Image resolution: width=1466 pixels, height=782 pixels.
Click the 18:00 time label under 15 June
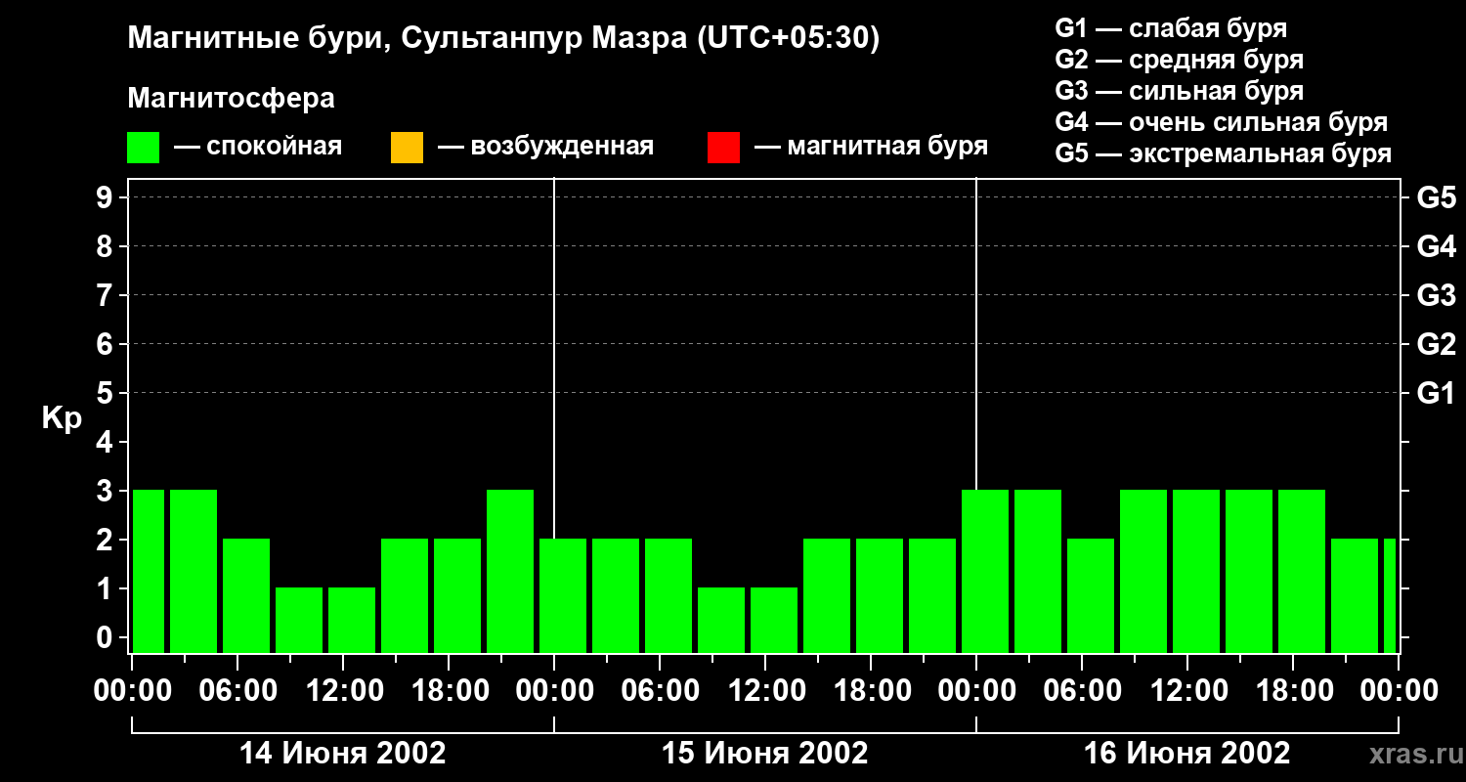click(871, 691)
